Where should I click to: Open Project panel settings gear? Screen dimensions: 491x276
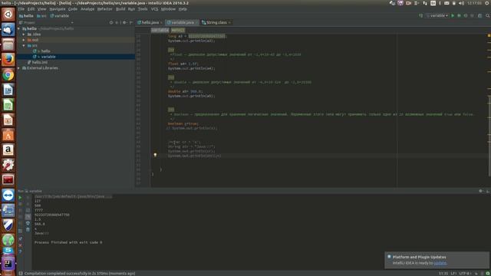pyautogui.click(x=124, y=22)
